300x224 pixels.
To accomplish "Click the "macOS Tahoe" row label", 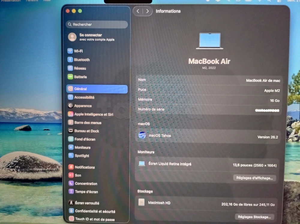I will pos(160,136).
